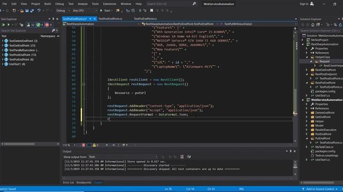Expand TestGetEndPoint (23) test group
The width and height of the screenshot is (343, 192).
(3, 45)
